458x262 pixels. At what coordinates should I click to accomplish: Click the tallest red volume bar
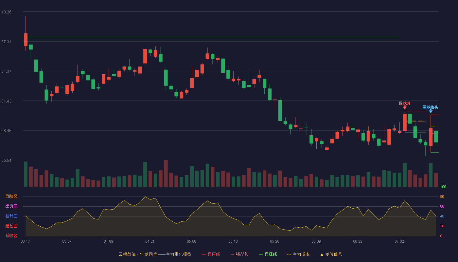click(x=166, y=173)
